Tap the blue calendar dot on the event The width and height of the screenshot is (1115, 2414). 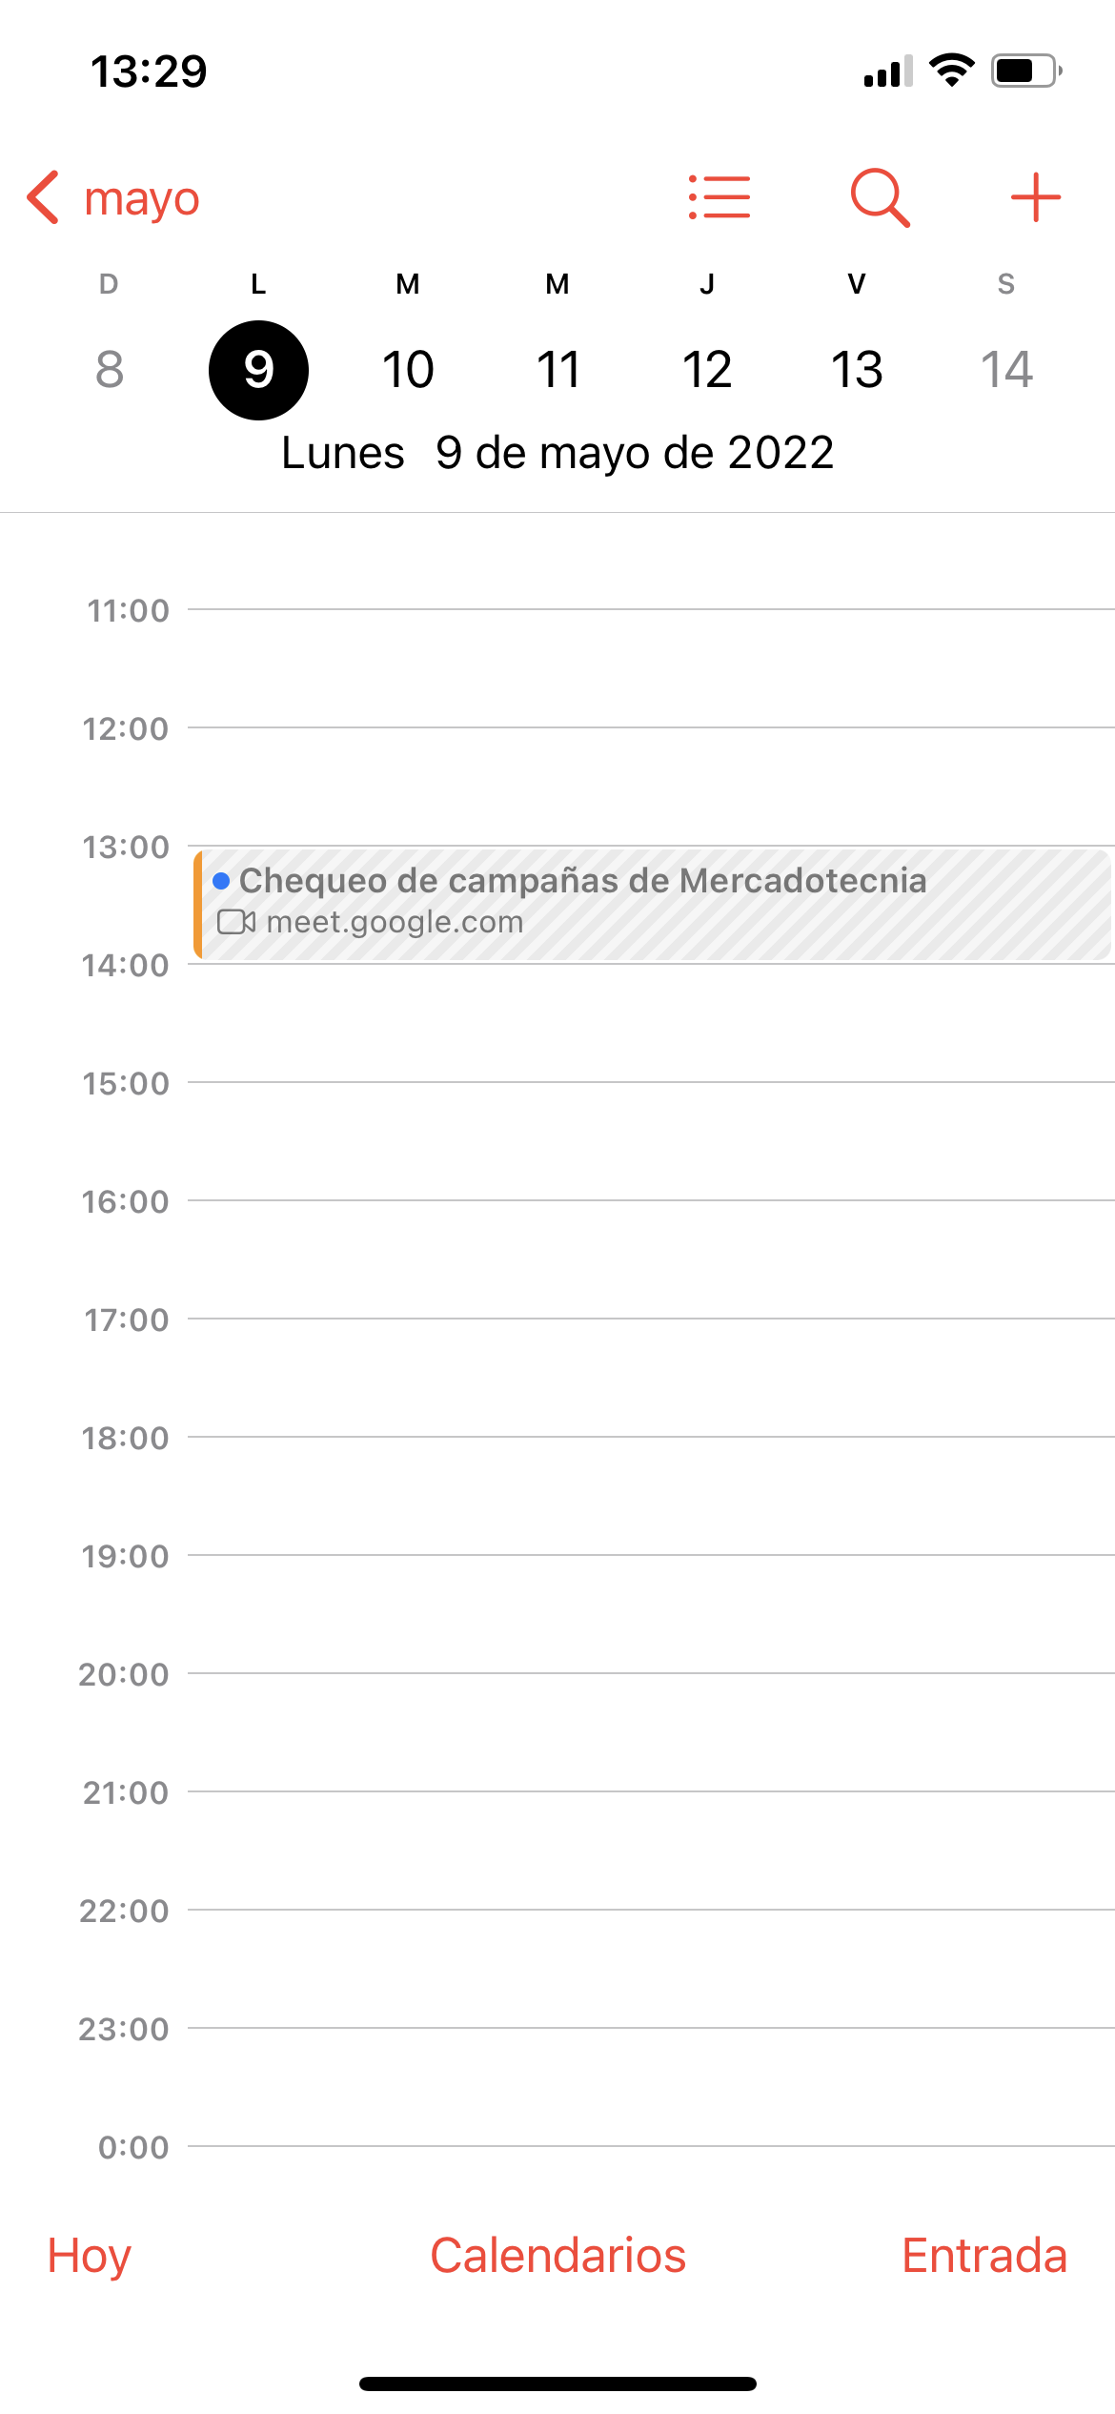(x=221, y=881)
